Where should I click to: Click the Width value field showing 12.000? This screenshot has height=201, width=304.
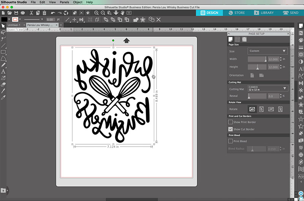[x=273, y=59]
